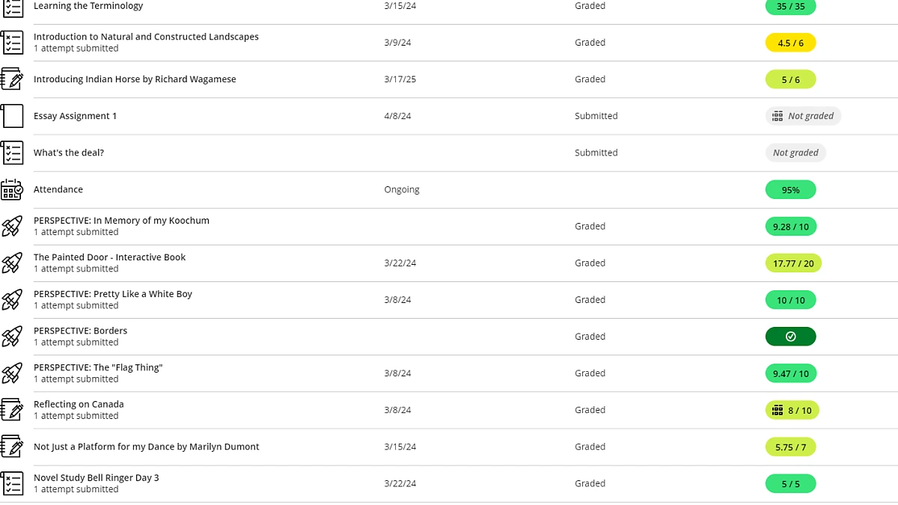Select the yellow 4.5 / 6 grade pill

click(790, 43)
